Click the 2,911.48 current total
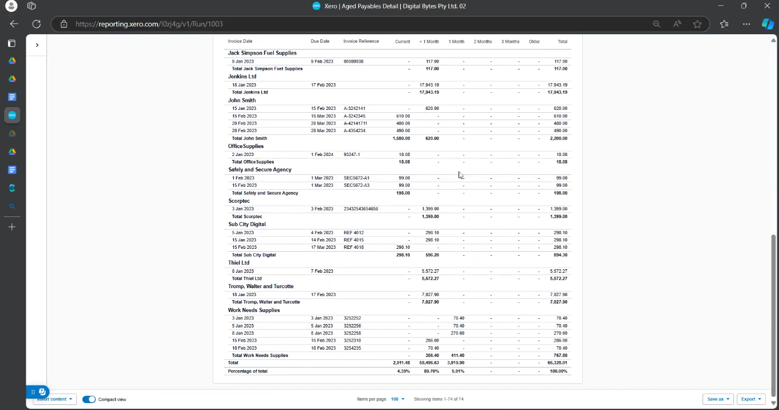The width and height of the screenshot is (779, 410). click(x=401, y=363)
